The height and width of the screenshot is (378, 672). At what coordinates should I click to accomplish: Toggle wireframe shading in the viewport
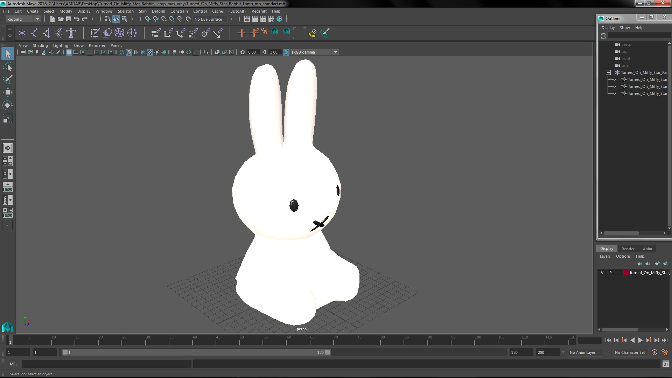pos(122,52)
